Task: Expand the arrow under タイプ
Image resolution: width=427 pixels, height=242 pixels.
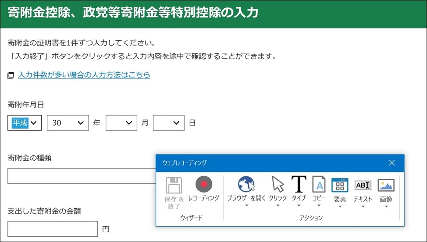Action: pos(299,206)
